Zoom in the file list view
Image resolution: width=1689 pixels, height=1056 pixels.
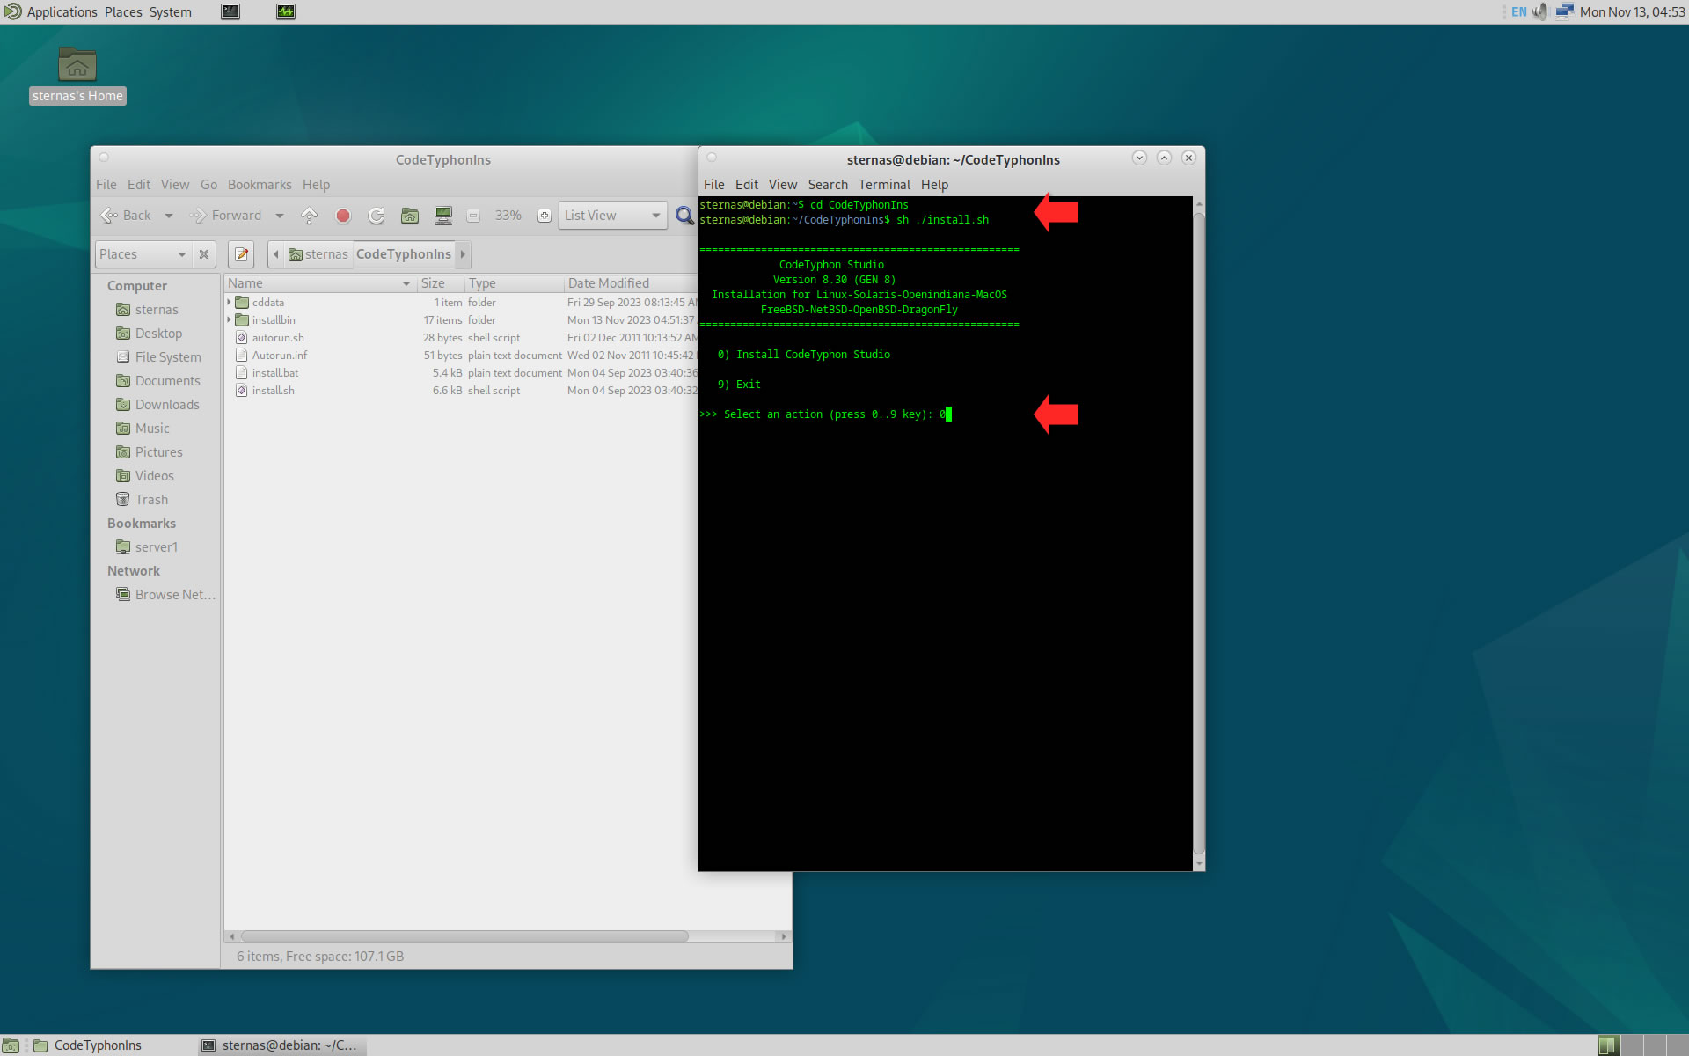point(545,216)
